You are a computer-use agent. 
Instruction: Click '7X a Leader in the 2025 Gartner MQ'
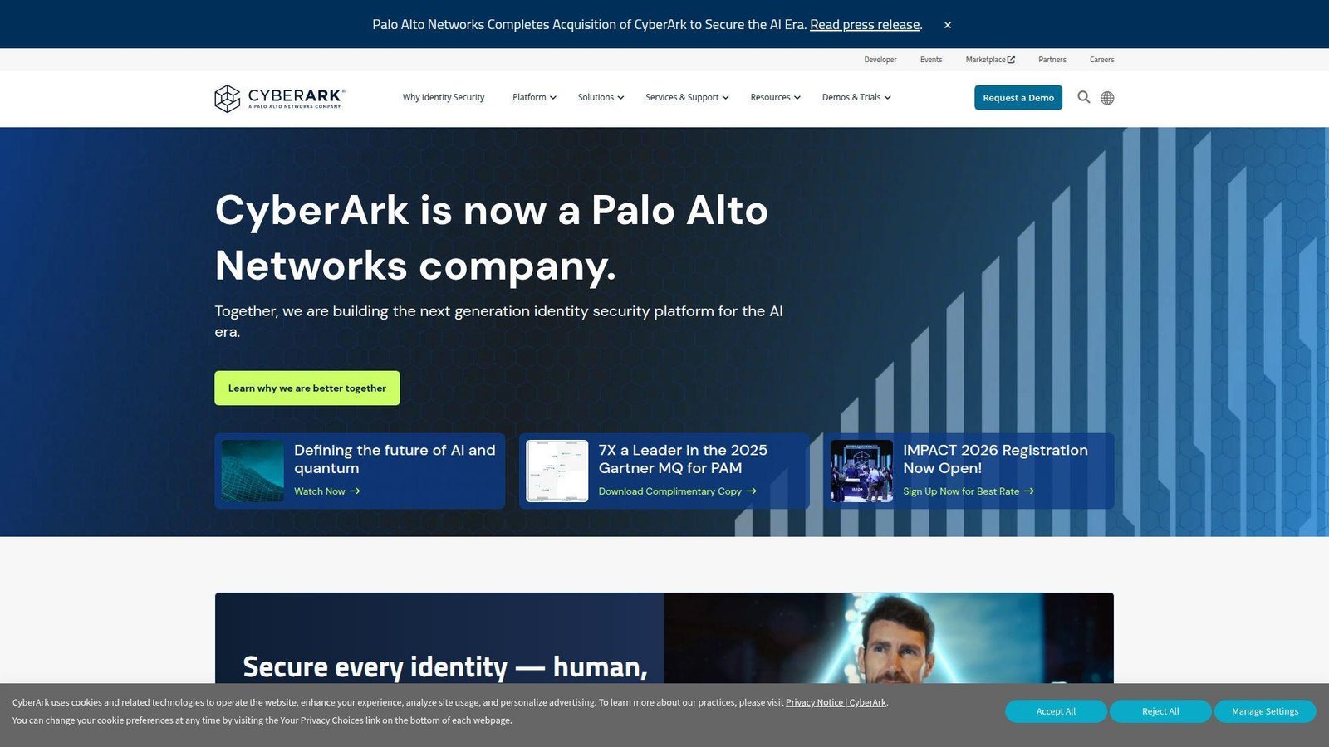pos(683,459)
